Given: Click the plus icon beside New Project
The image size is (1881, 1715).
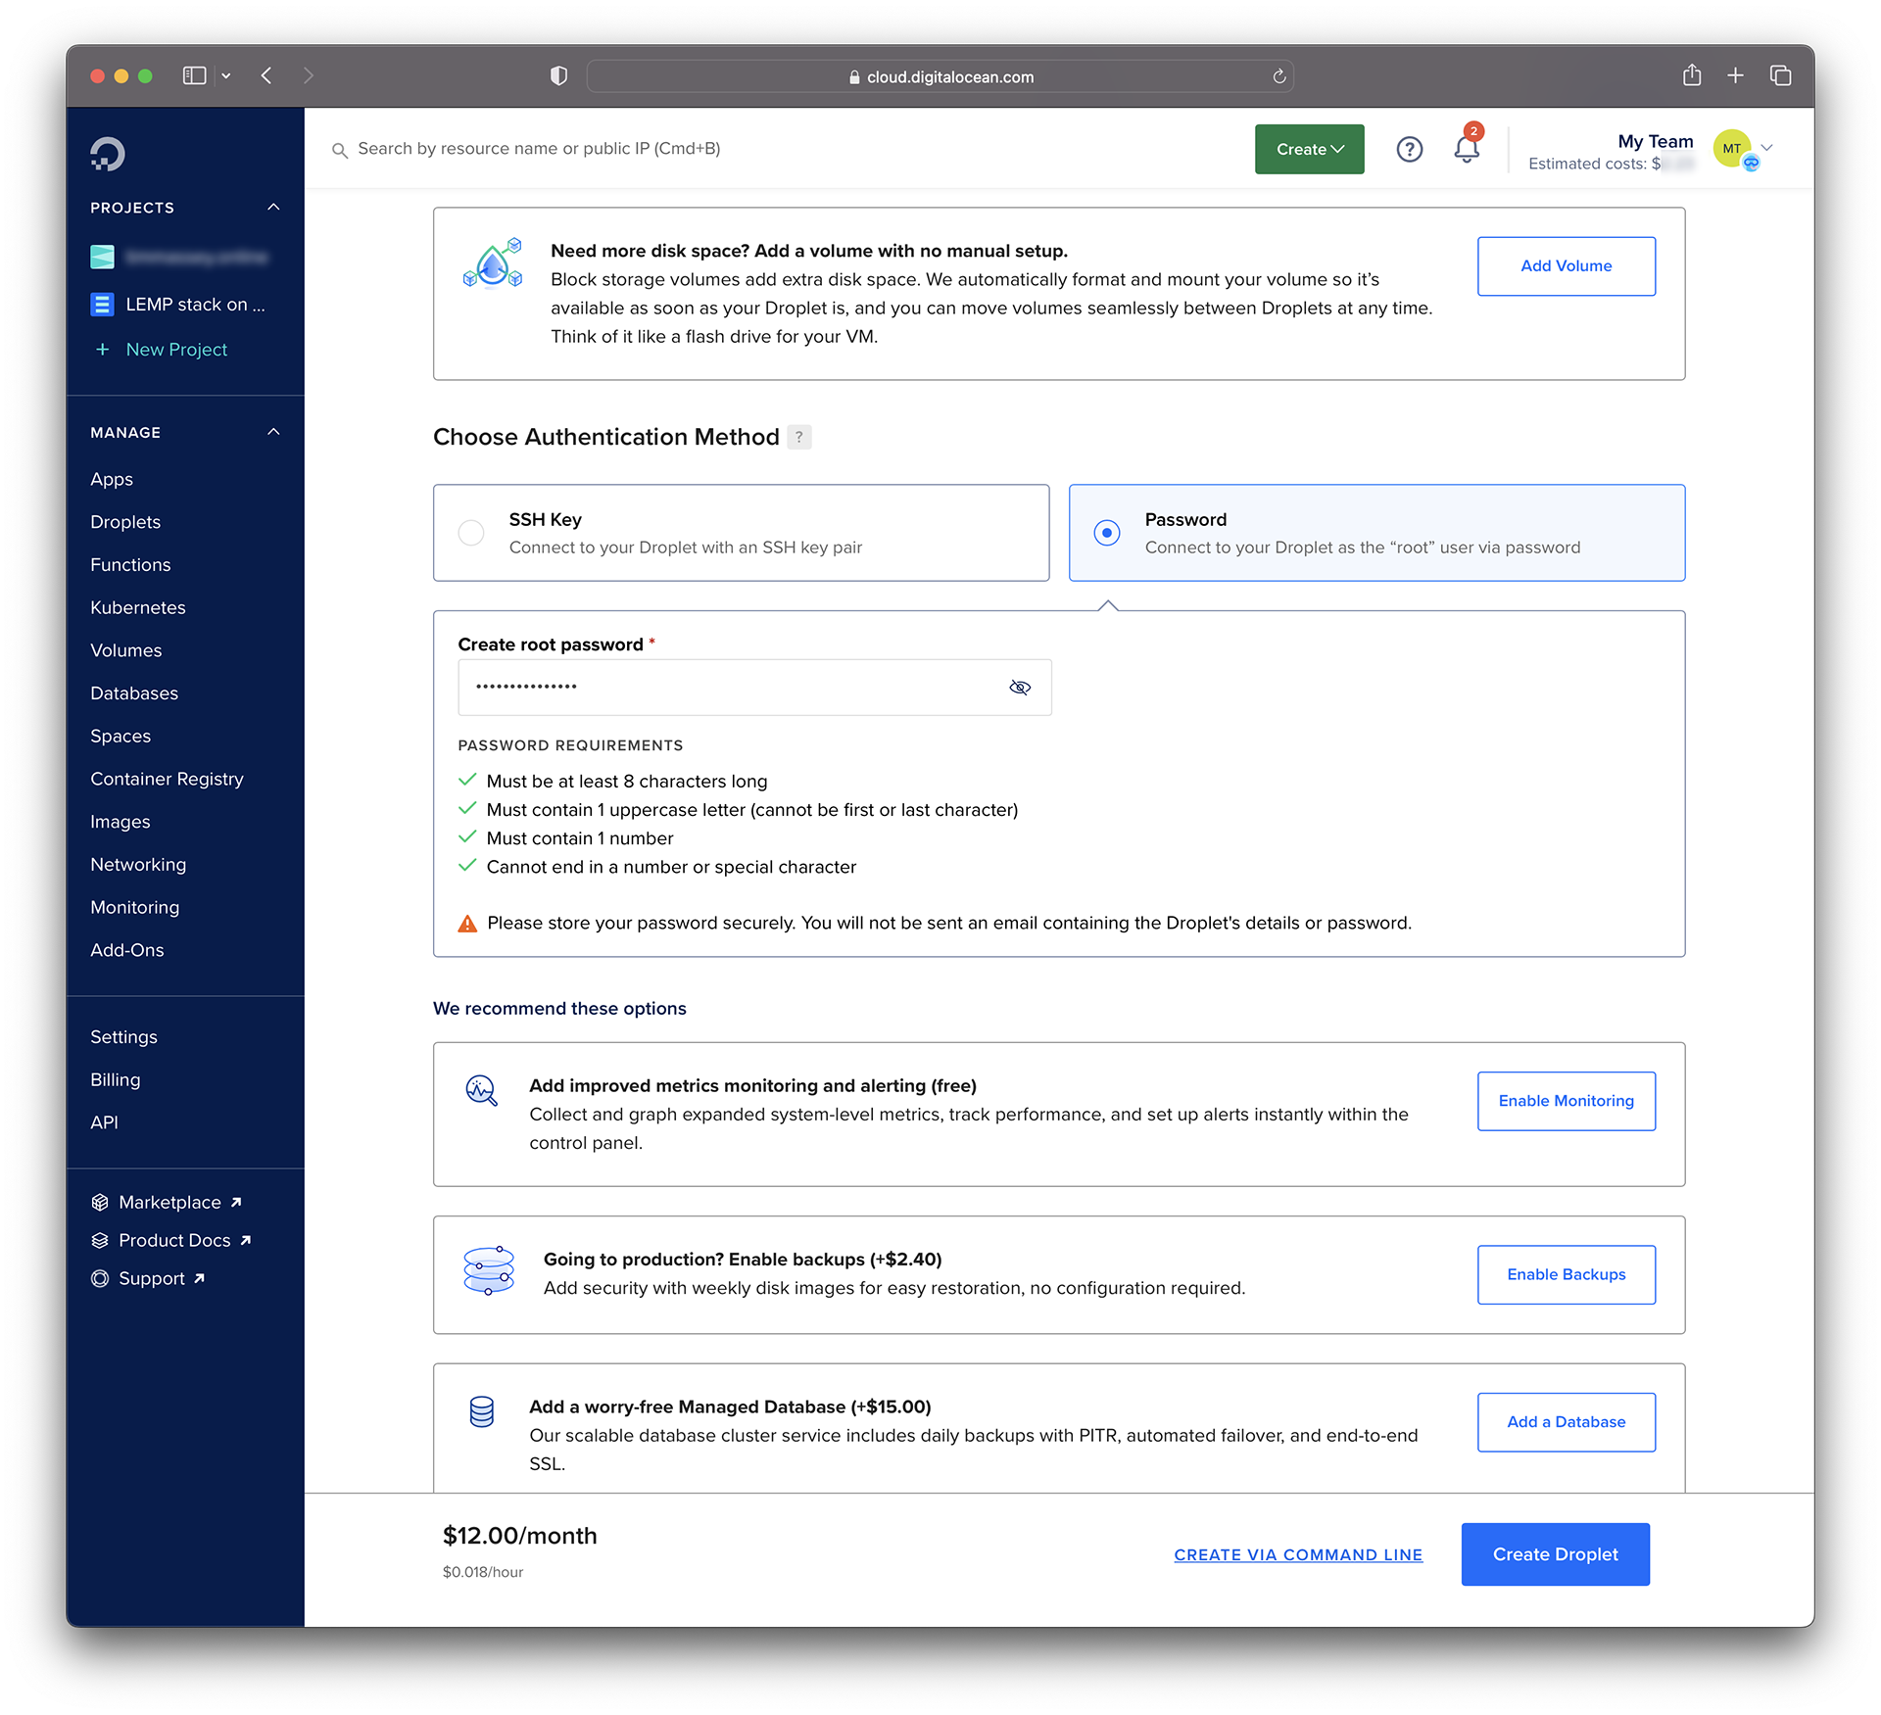Looking at the screenshot, I should [102, 350].
